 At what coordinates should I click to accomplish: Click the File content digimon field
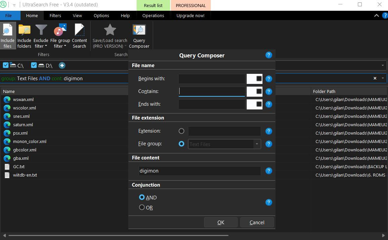(200, 171)
